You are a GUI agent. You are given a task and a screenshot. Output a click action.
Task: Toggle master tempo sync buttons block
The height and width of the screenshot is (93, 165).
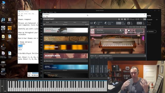[x=119, y=23]
